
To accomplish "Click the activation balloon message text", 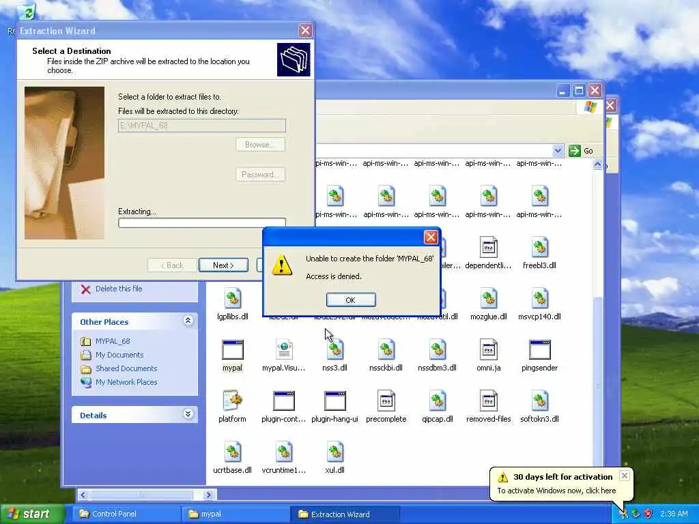I will coord(556,491).
